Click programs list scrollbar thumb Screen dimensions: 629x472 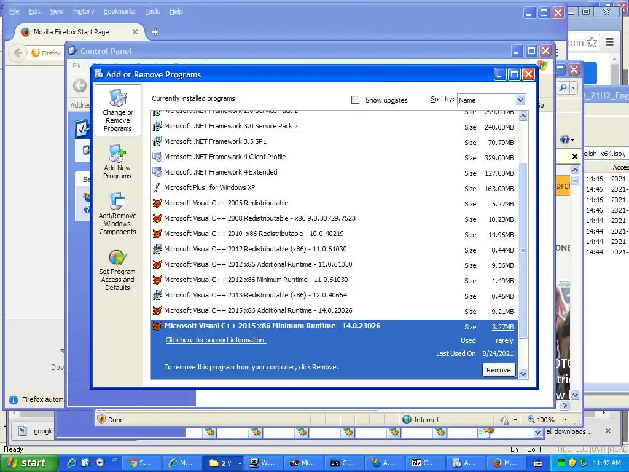(523, 251)
